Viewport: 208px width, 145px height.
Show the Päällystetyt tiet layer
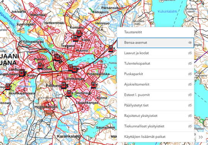pyautogui.click(x=190, y=105)
